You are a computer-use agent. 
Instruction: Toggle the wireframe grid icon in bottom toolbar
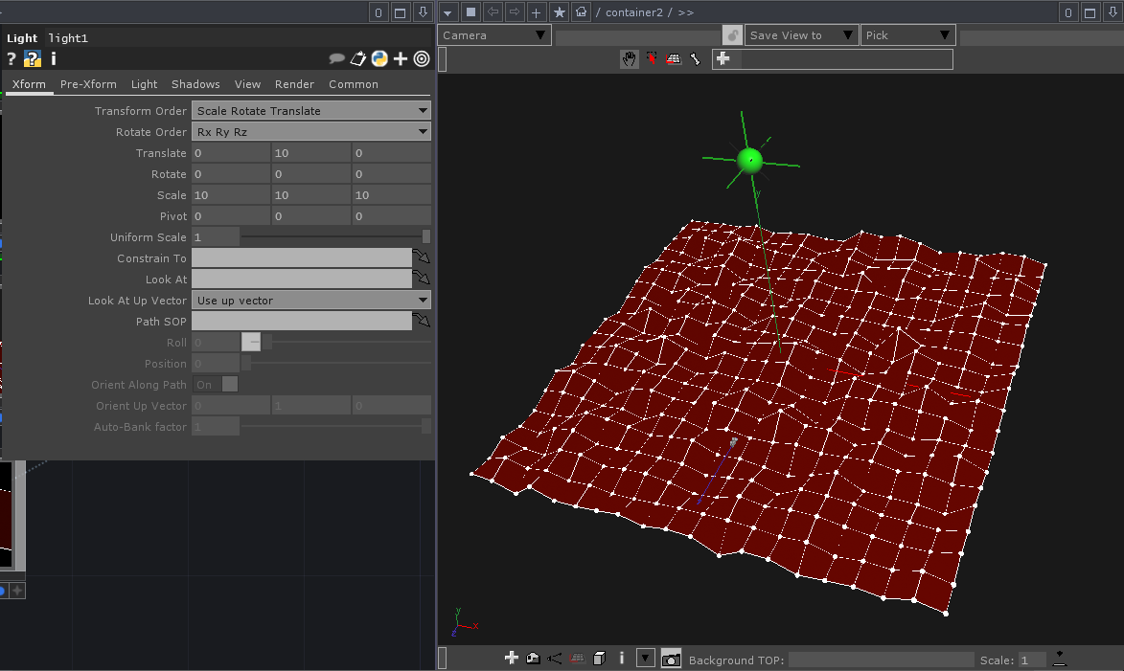(x=577, y=659)
